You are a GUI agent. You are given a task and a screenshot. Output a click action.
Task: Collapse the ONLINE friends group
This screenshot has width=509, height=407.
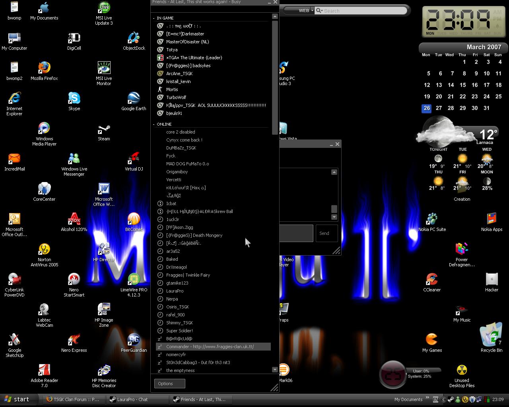click(154, 124)
